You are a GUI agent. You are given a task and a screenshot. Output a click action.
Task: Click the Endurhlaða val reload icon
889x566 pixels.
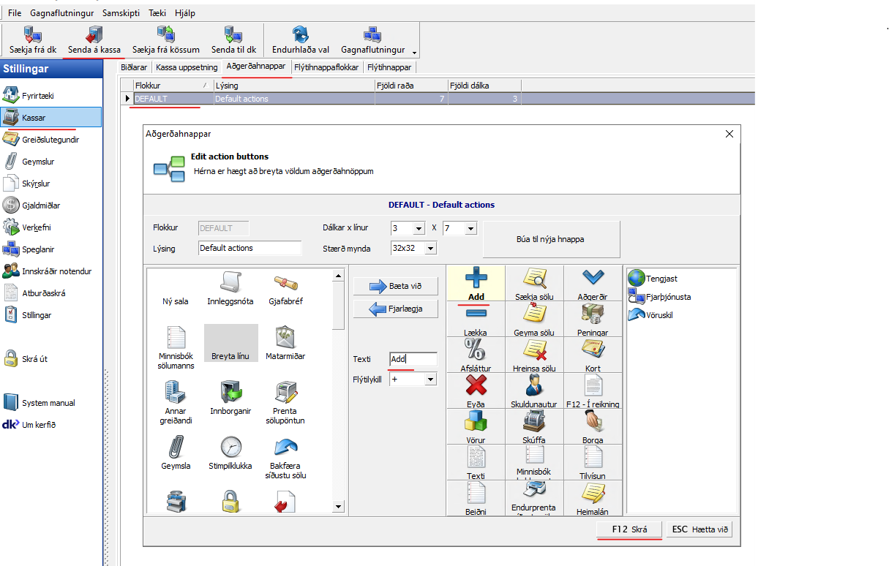(x=300, y=35)
